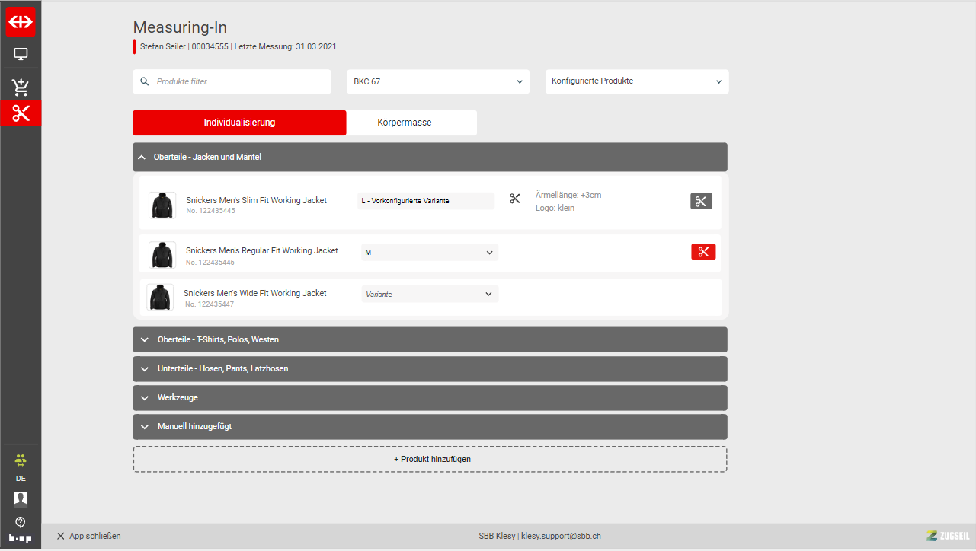The image size is (976, 551).
Task: Open the monitor screen view in sidebar
Action: click(21, 54)
